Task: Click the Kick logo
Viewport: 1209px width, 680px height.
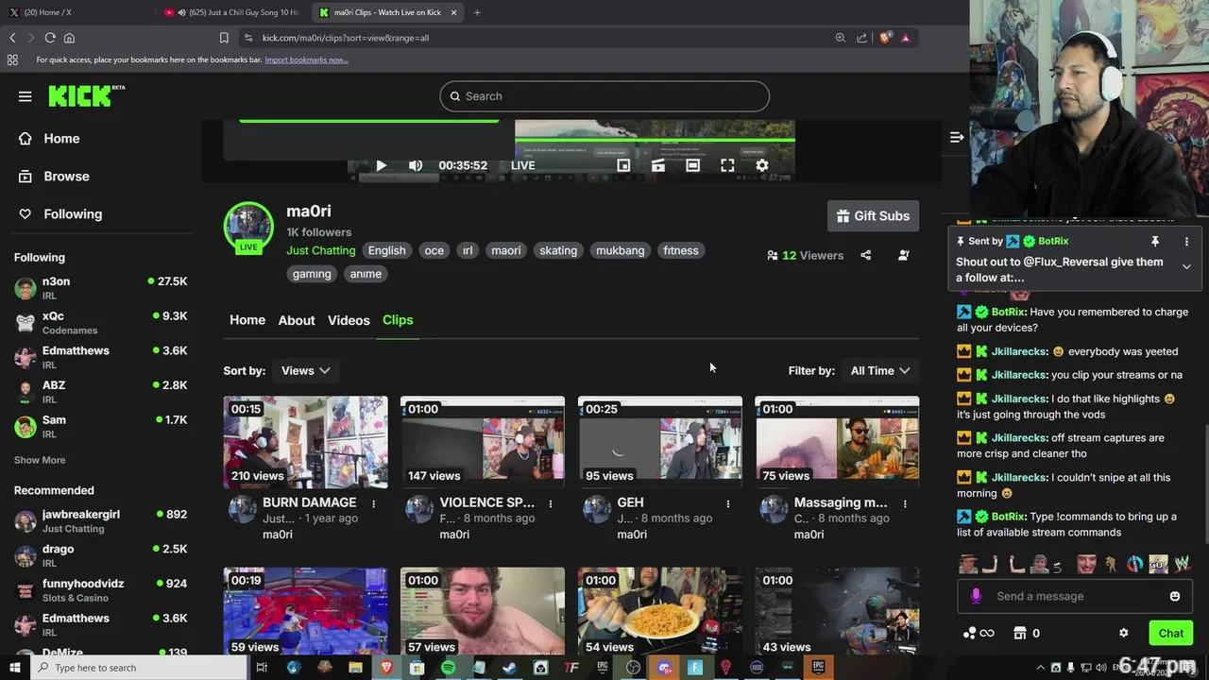Action: [86, 95]
